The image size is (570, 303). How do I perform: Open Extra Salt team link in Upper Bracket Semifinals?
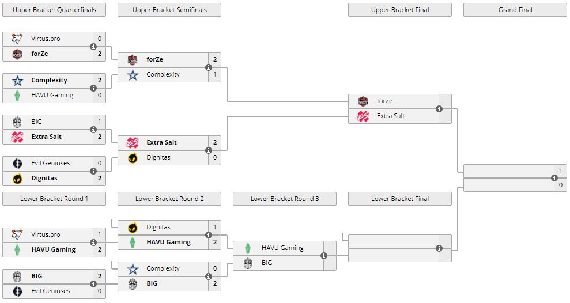[161, 143]
